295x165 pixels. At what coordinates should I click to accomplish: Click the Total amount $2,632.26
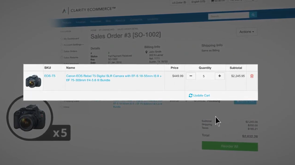(250, 136)
